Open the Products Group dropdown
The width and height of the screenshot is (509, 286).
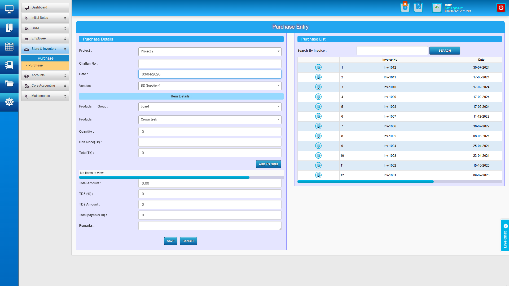pyautogui.click(x=209, y=107)
